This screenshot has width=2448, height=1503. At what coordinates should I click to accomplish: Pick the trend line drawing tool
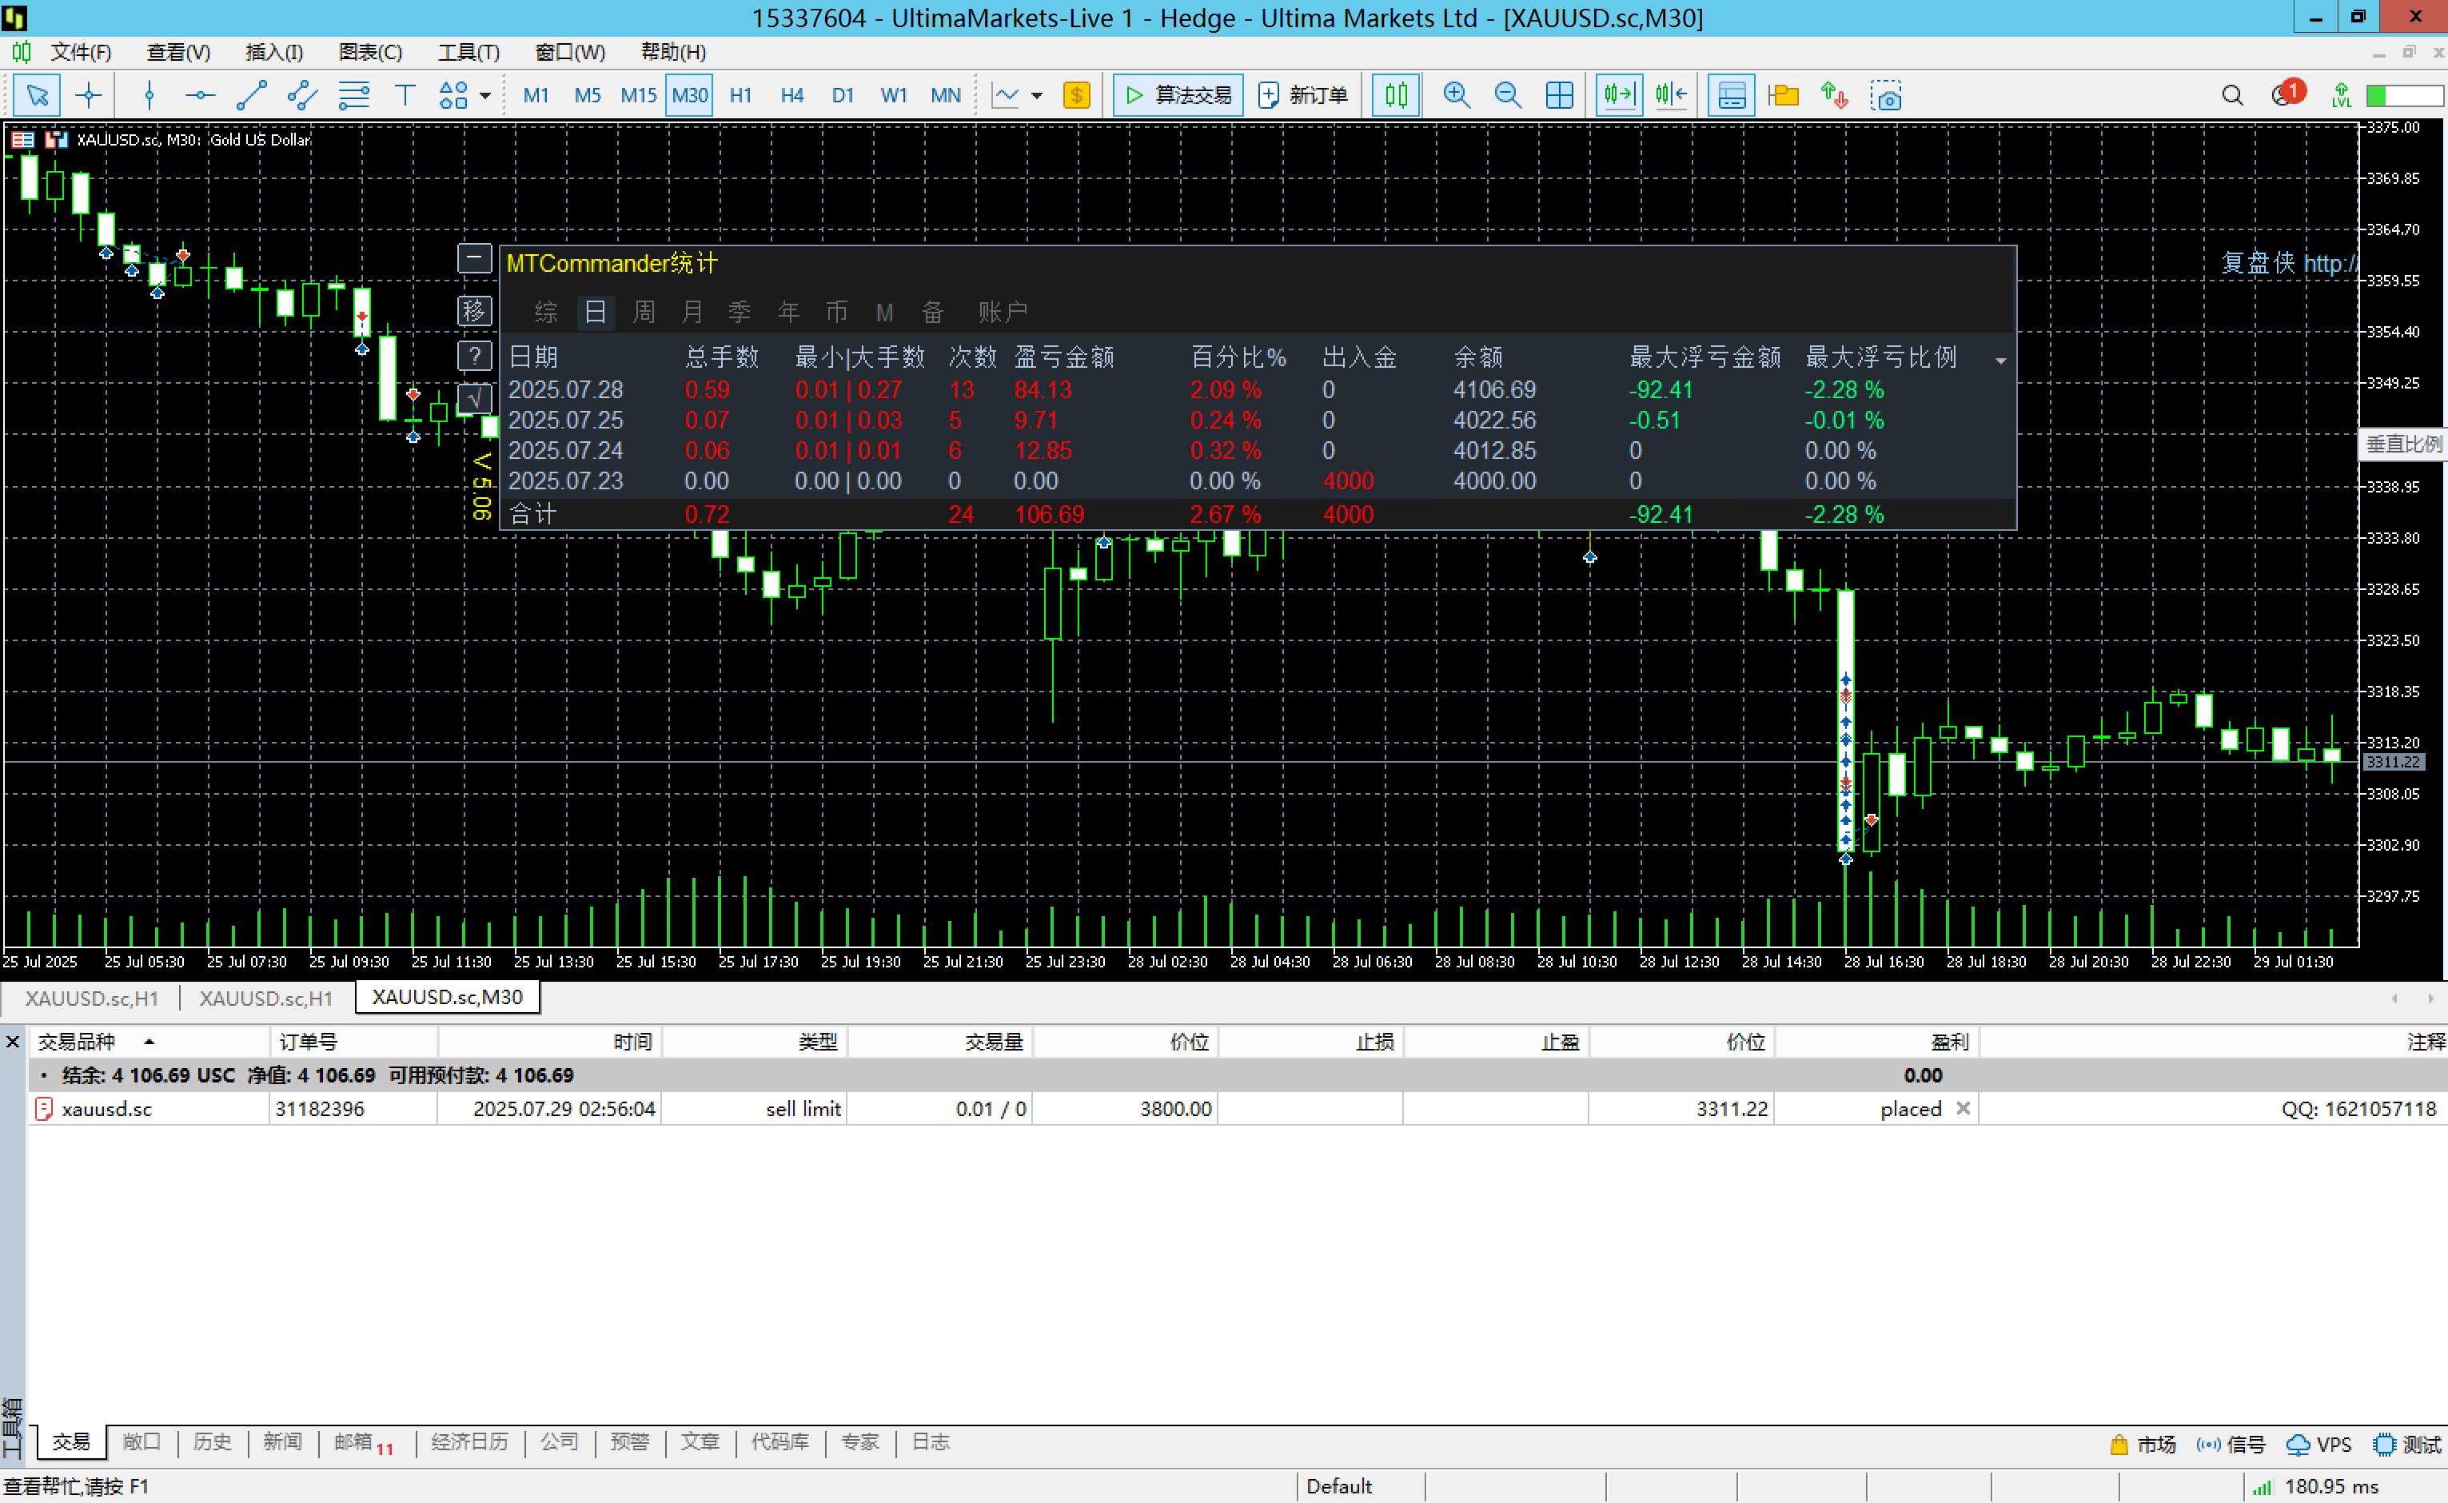point(252,95)
